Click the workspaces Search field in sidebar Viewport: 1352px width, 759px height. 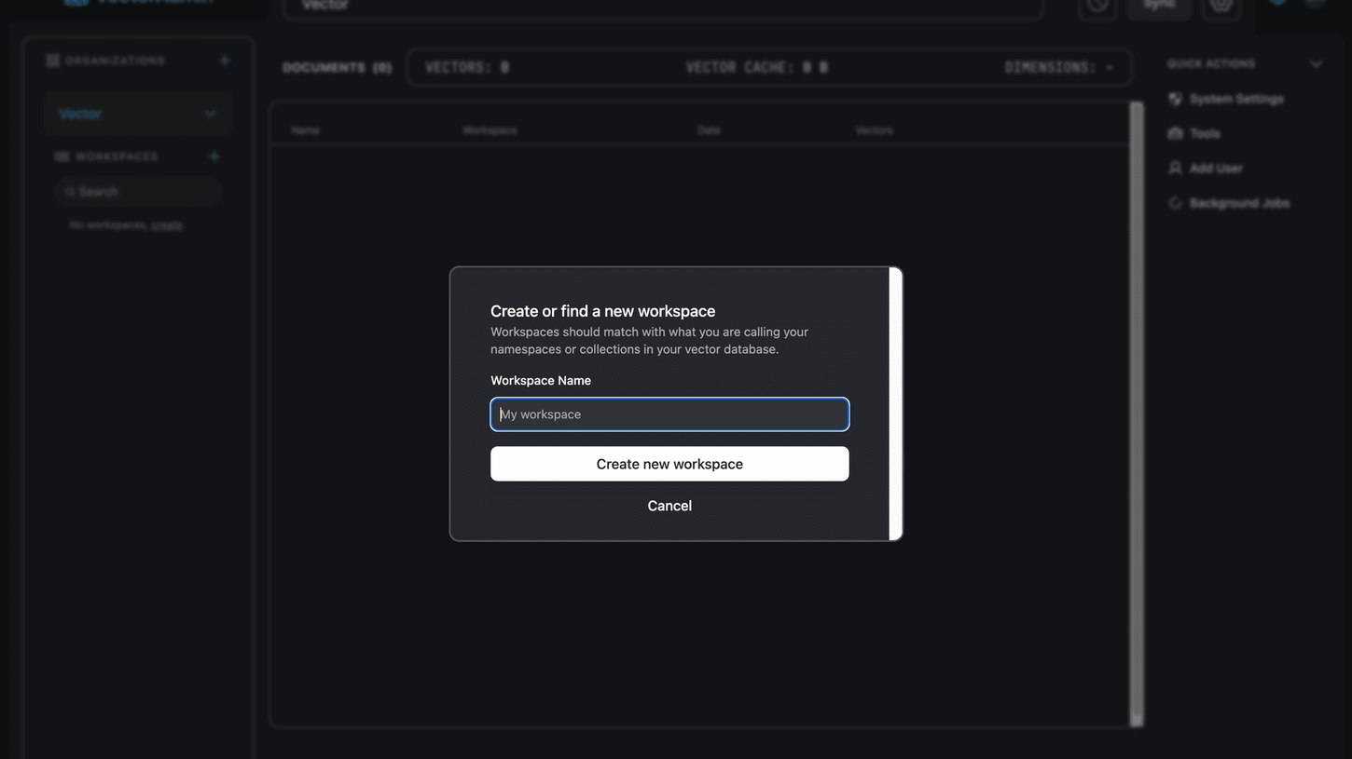point(138,192)
